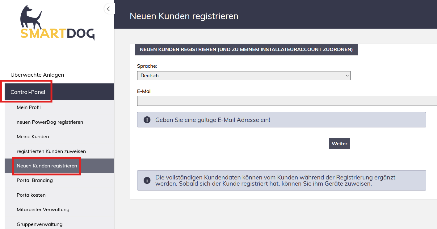The image size is (437, 229).
Task: Select registrierten Kunden zuweisen
Action: point(51,151)
